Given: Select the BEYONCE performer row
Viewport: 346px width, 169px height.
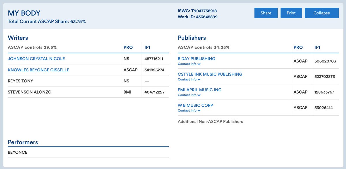Looking at the screenshot, I should (18, 152).
